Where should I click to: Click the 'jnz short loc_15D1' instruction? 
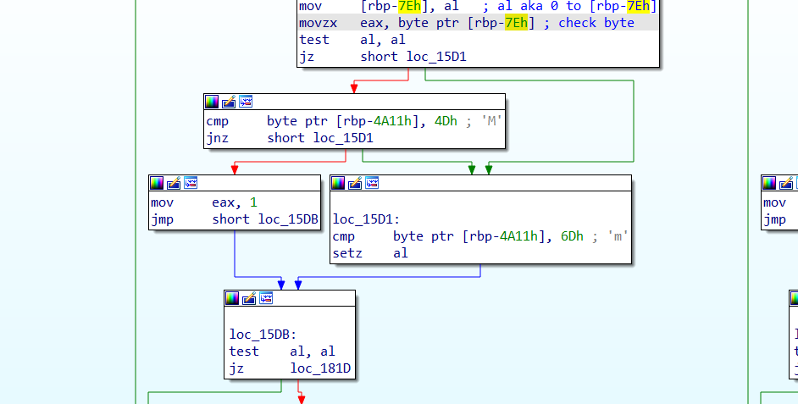point(290,138)
